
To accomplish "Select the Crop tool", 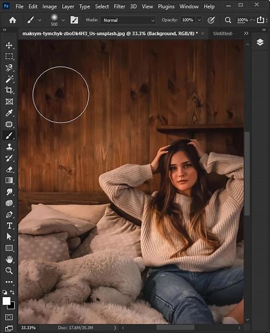I will (x=9, y=90).
